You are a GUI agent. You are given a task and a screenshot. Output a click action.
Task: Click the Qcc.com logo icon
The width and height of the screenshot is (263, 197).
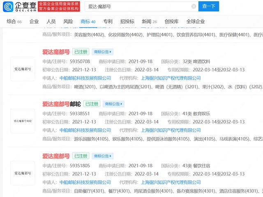click(x=8, y=7)
